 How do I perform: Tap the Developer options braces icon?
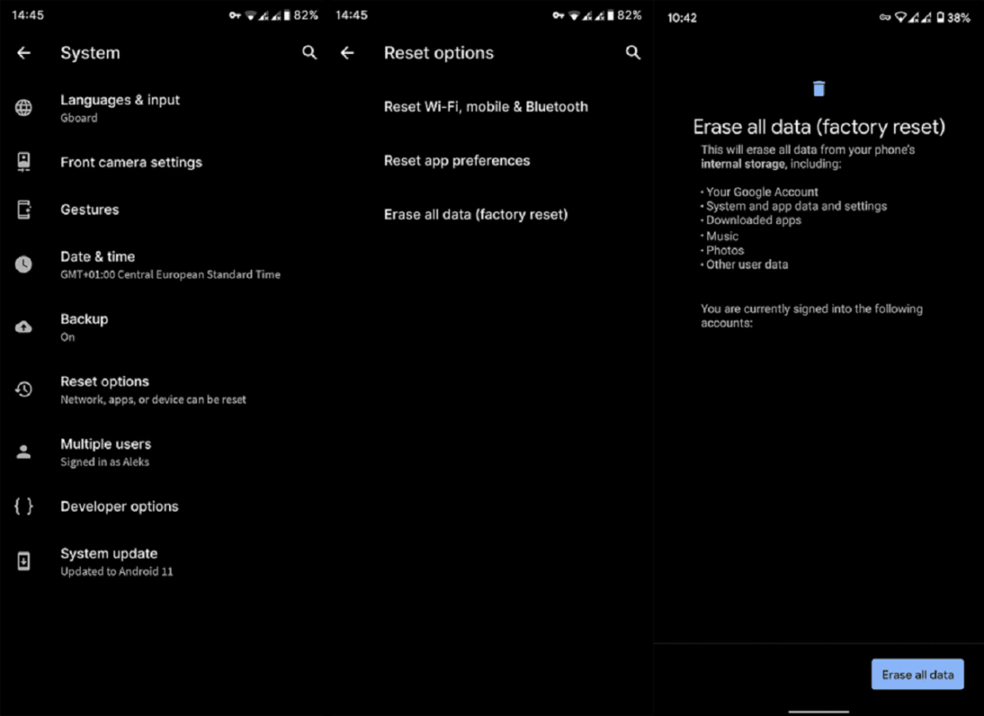pyautogui.click(x=24, y=507)
